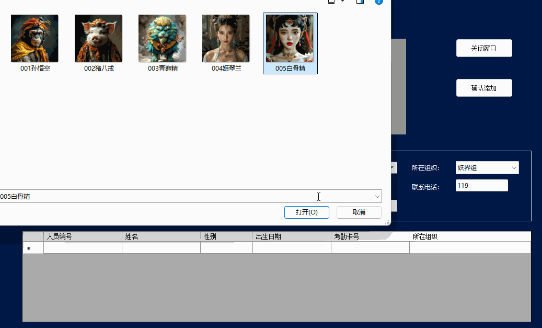Click the file name label 003青狮精

click(x=163, y=69)
